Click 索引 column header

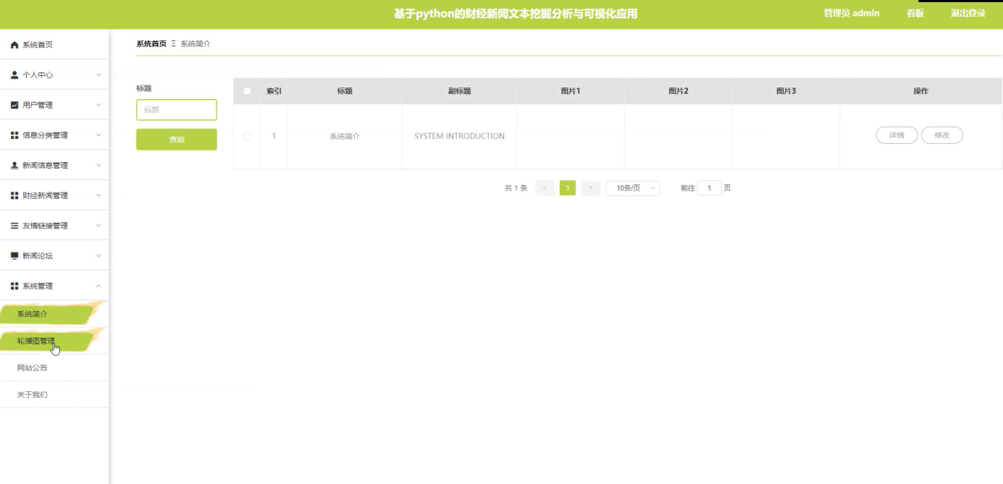[x=274, y=91]
